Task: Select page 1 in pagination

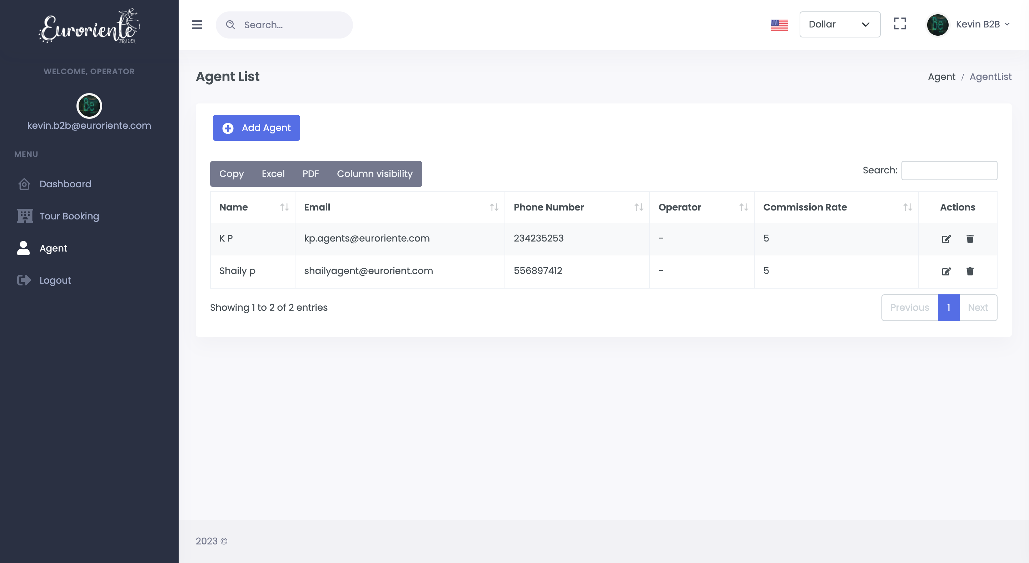Action: coord(948,308)
